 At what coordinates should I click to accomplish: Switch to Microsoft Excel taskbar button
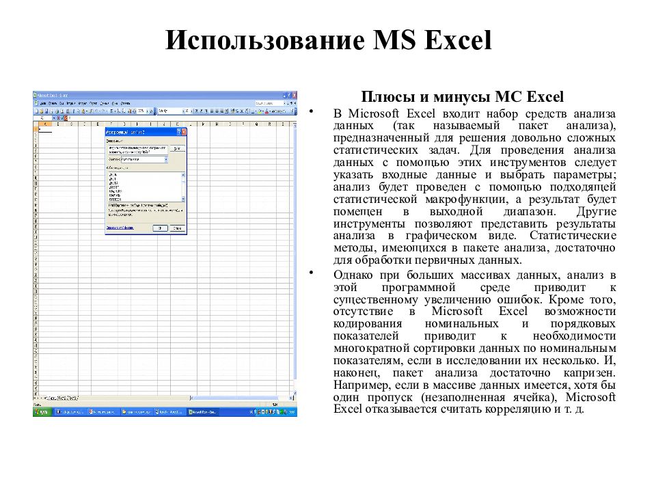204,412
